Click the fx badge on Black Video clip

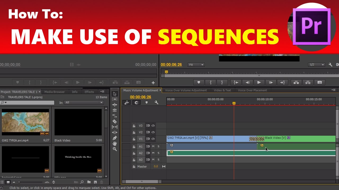click(x=289, y=138)
